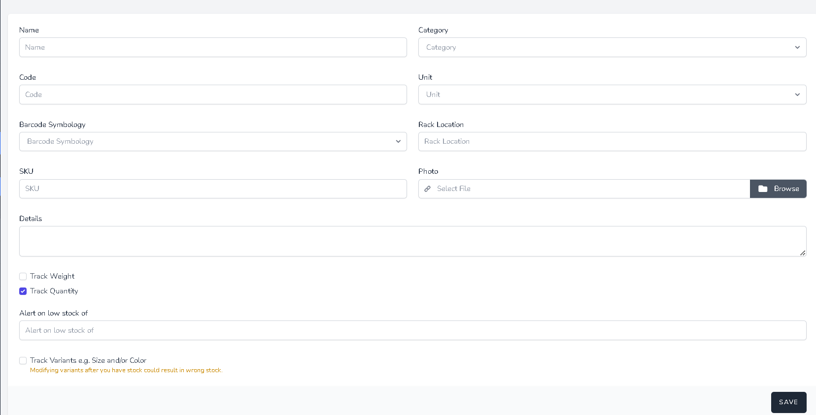Select the SKU input field
Screen dimensions: 816x415
tap(212, 189)
